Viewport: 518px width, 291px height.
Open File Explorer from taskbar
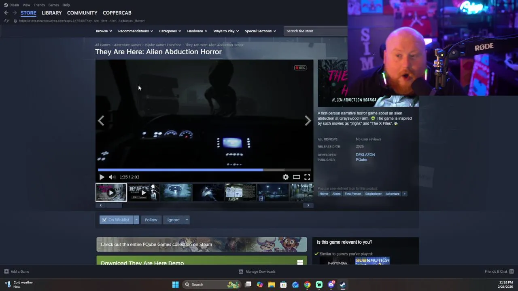272,285
